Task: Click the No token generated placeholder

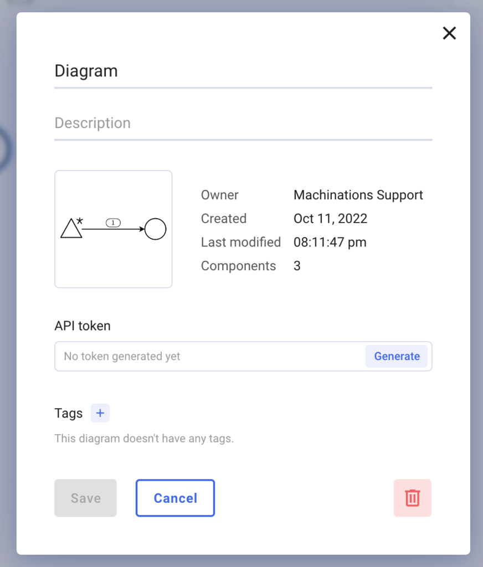Action: [x=121, y=356]
